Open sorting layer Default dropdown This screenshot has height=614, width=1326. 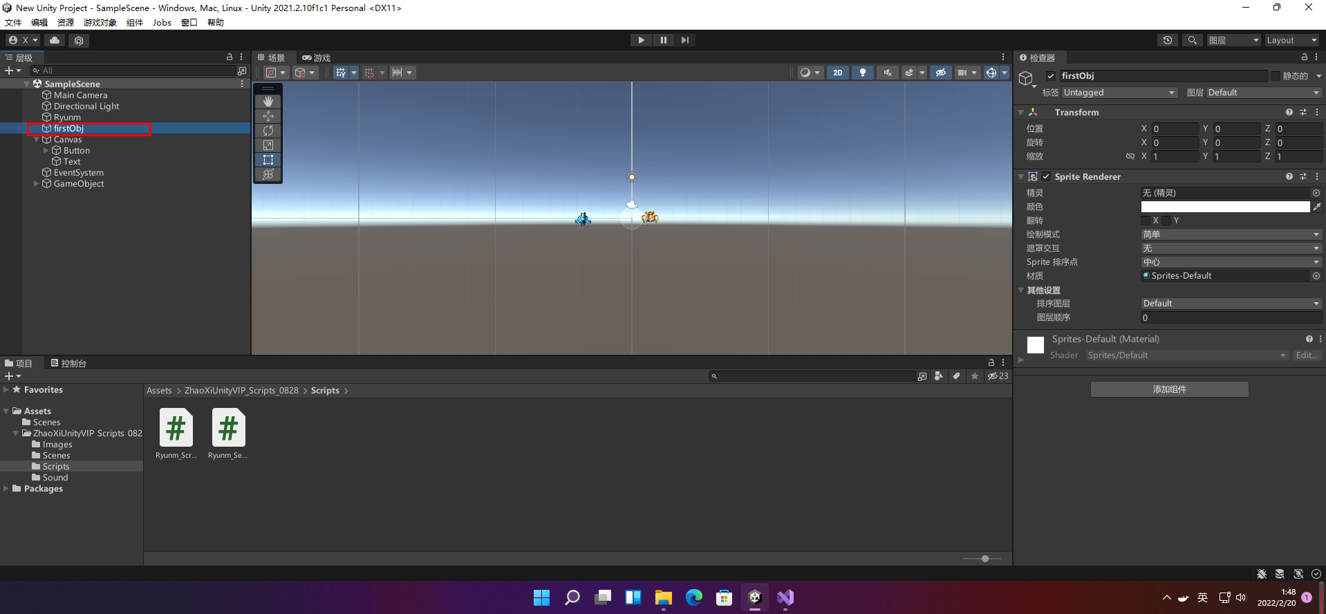coord(1231,304)
